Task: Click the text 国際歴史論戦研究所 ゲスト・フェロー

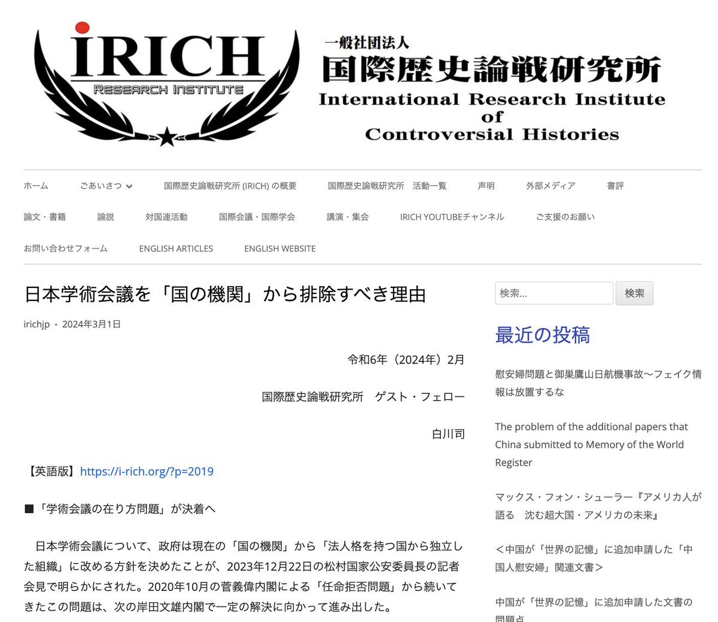Action: pyautogui.click(x=363, y=397)
